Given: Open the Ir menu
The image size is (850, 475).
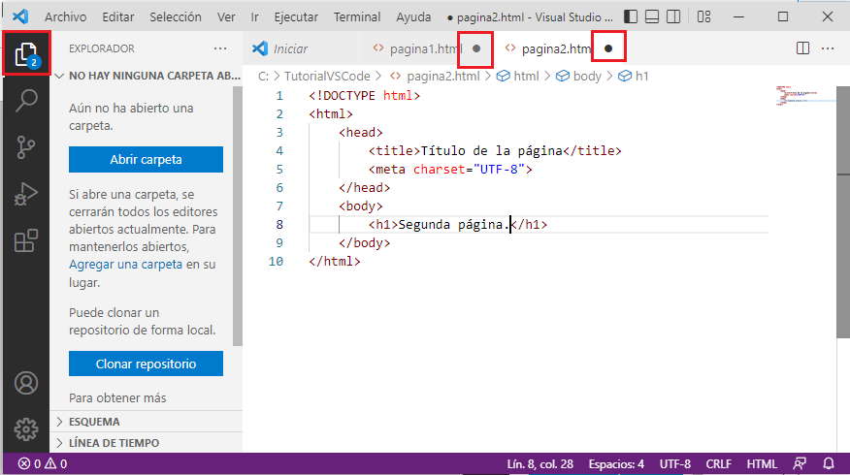Looking at the screenshot, I should (x=255, y=16).
